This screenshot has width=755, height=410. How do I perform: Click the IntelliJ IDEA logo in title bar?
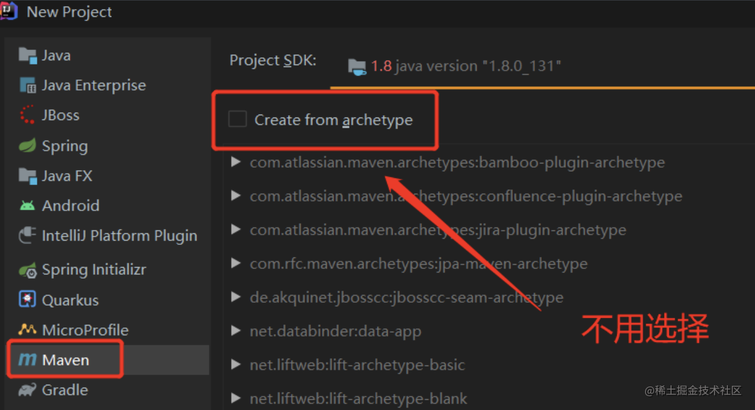click(8, 11)
